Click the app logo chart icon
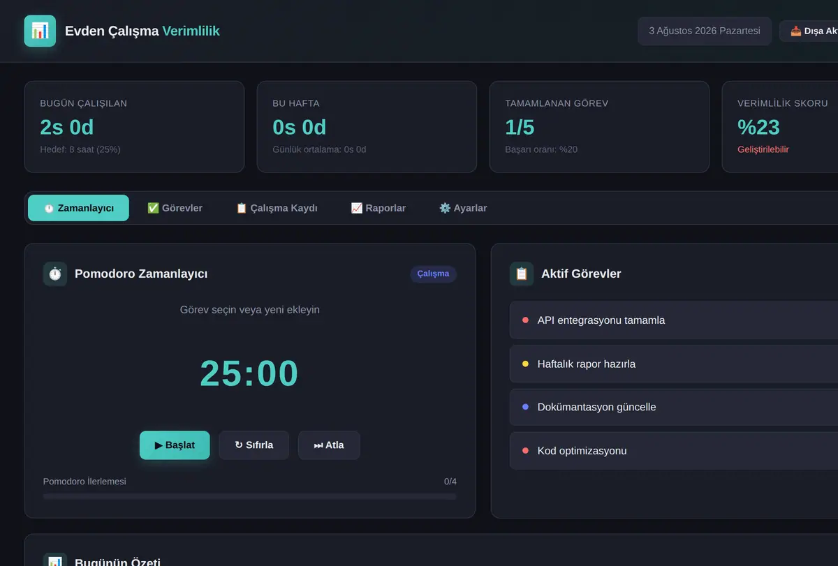 click(x=40, y=31)
